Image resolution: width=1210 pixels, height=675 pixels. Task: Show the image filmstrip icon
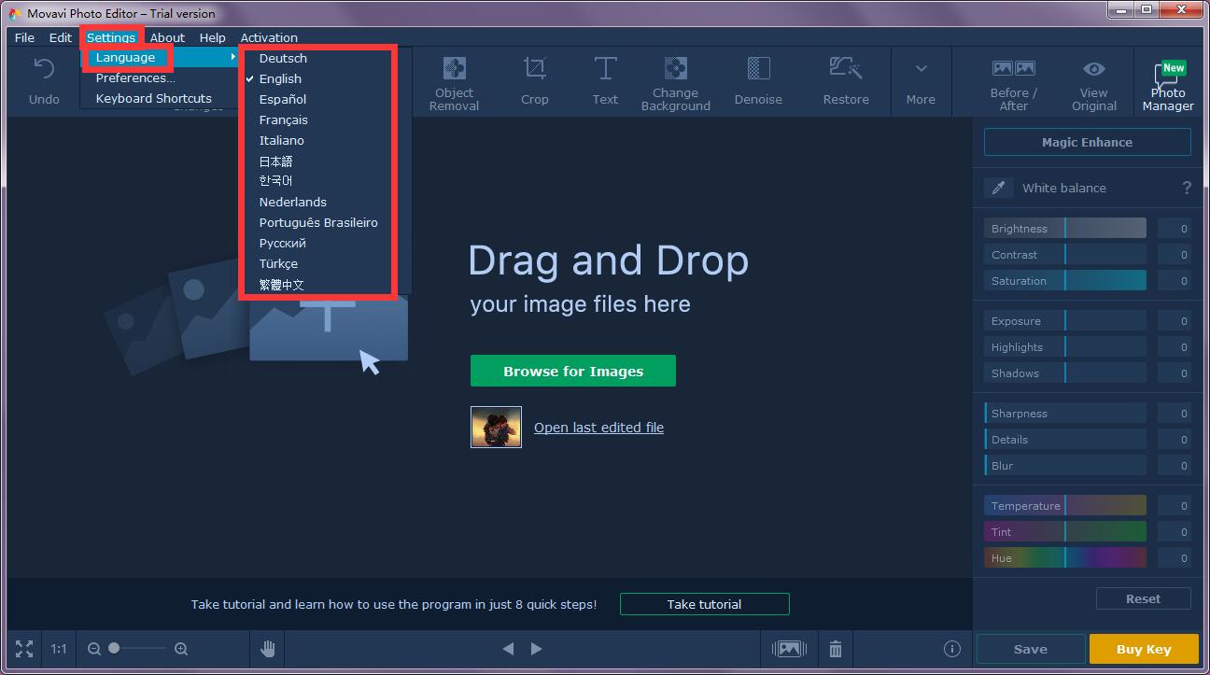coord(789,648)
